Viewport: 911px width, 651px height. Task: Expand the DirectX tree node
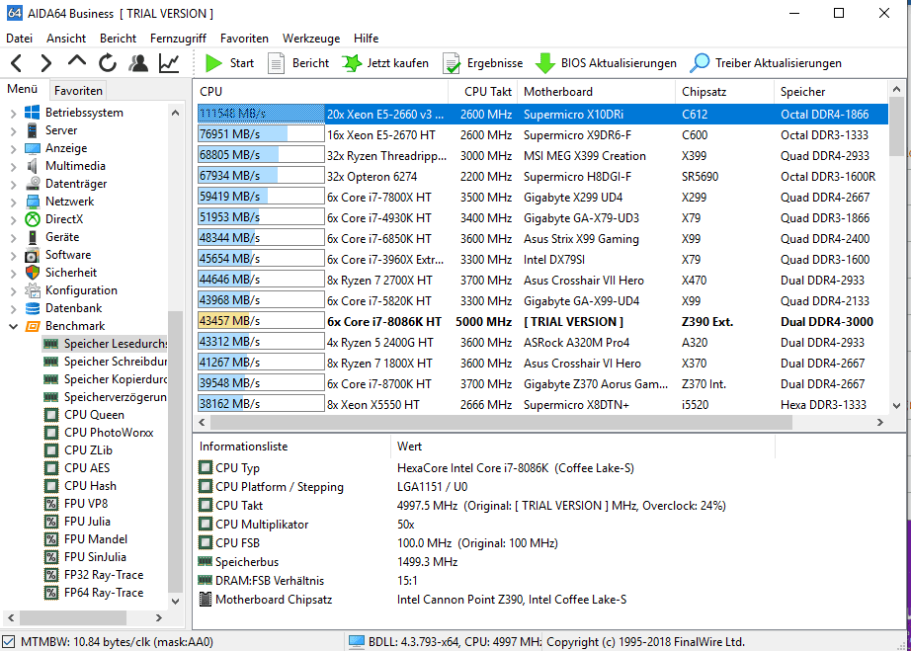pos(13,219)
